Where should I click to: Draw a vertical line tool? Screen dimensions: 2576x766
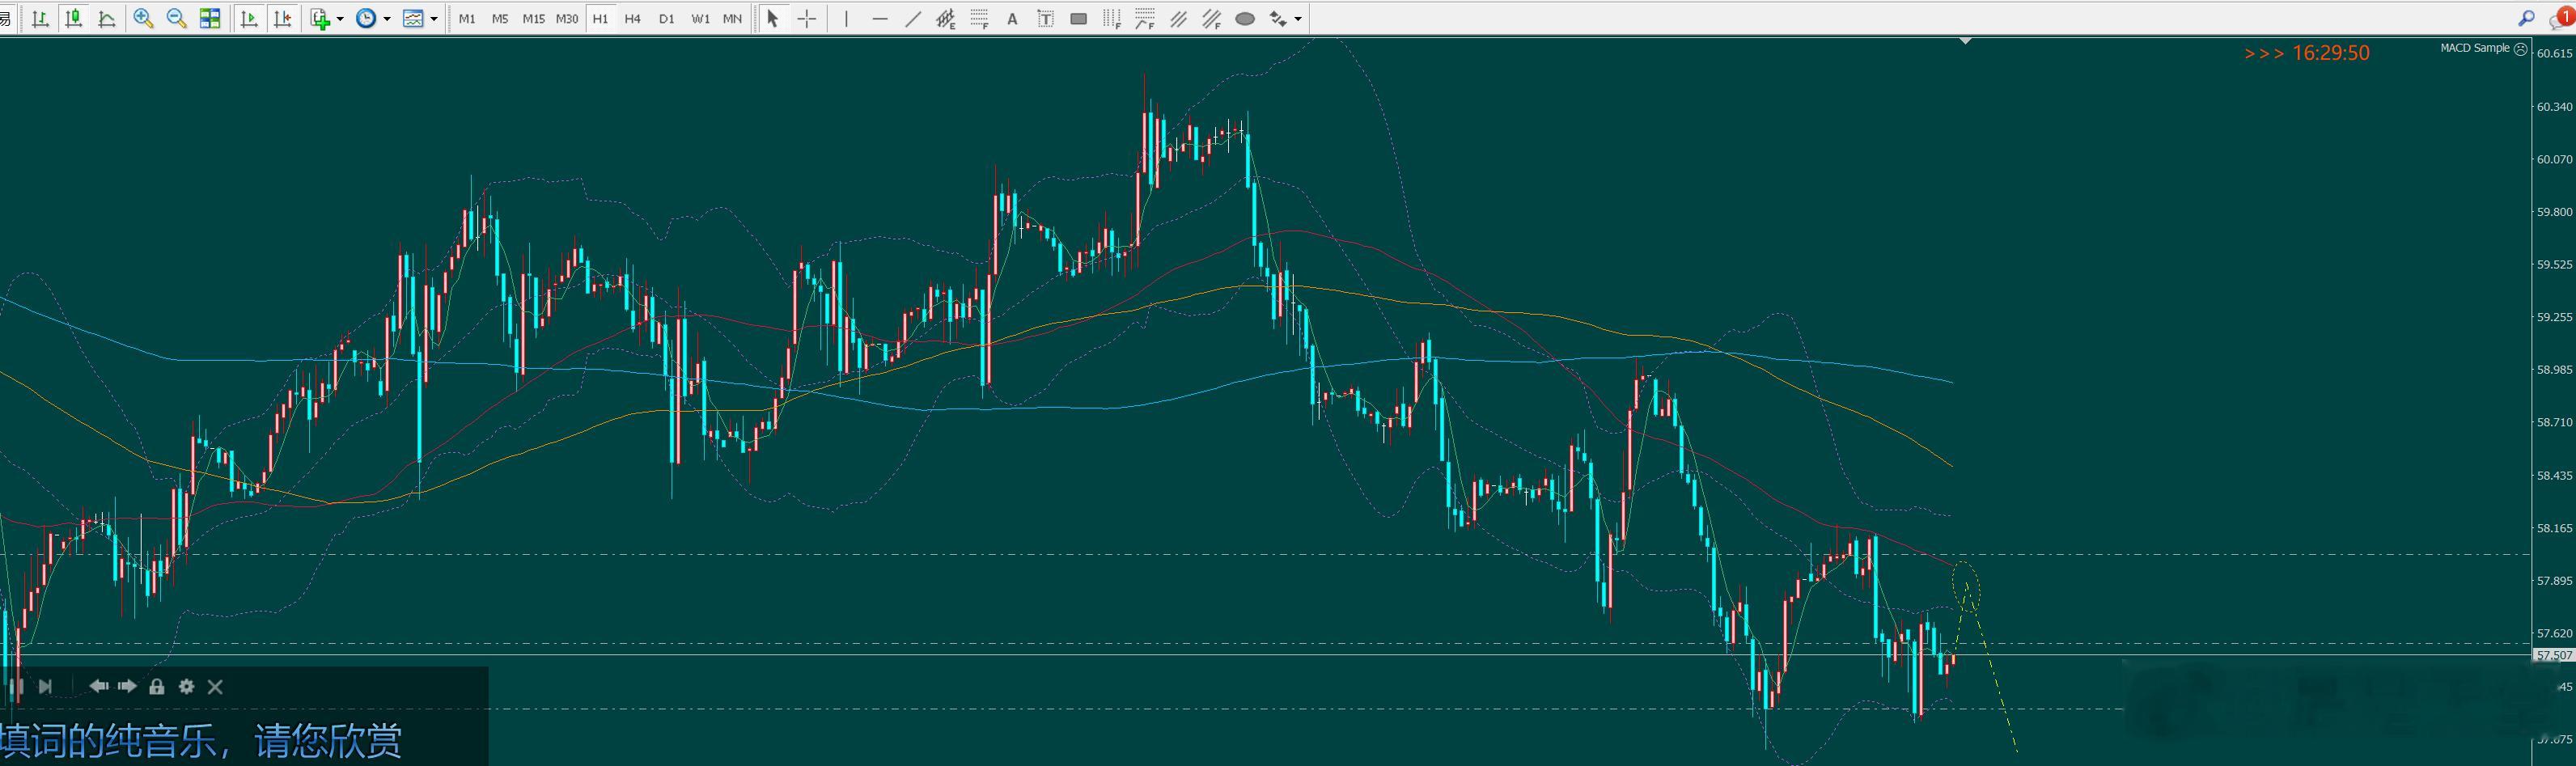[x=846, y=19]
